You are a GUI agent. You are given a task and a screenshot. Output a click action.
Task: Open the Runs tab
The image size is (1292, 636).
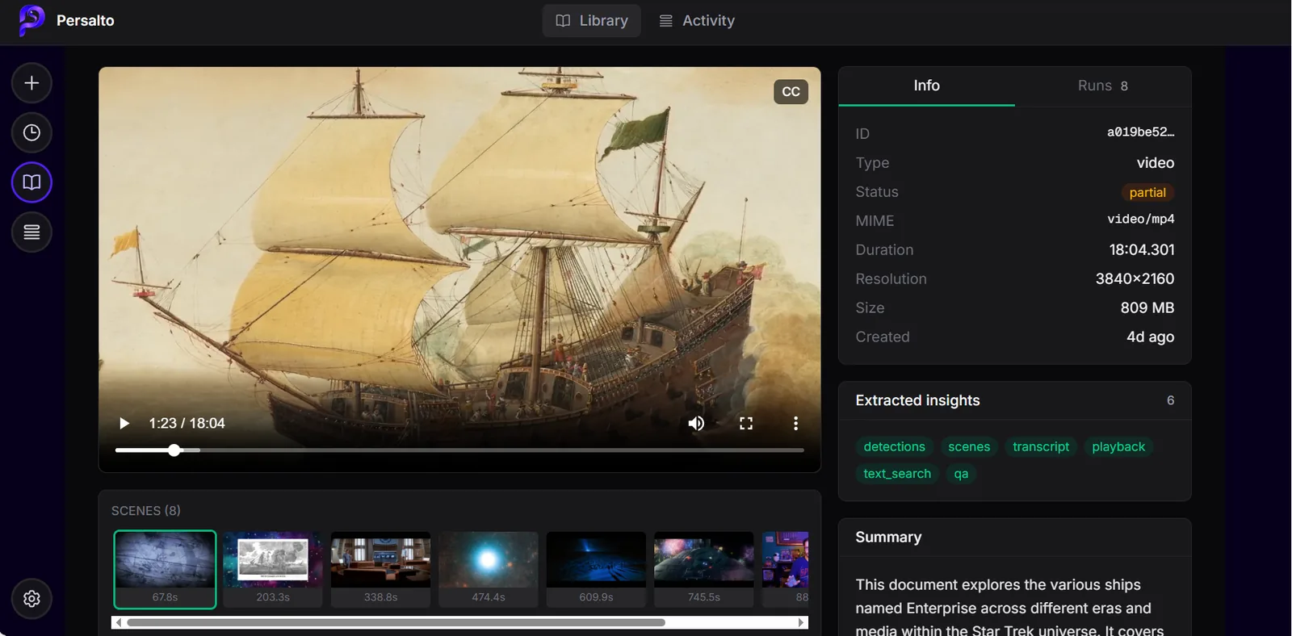(1103, 86)
